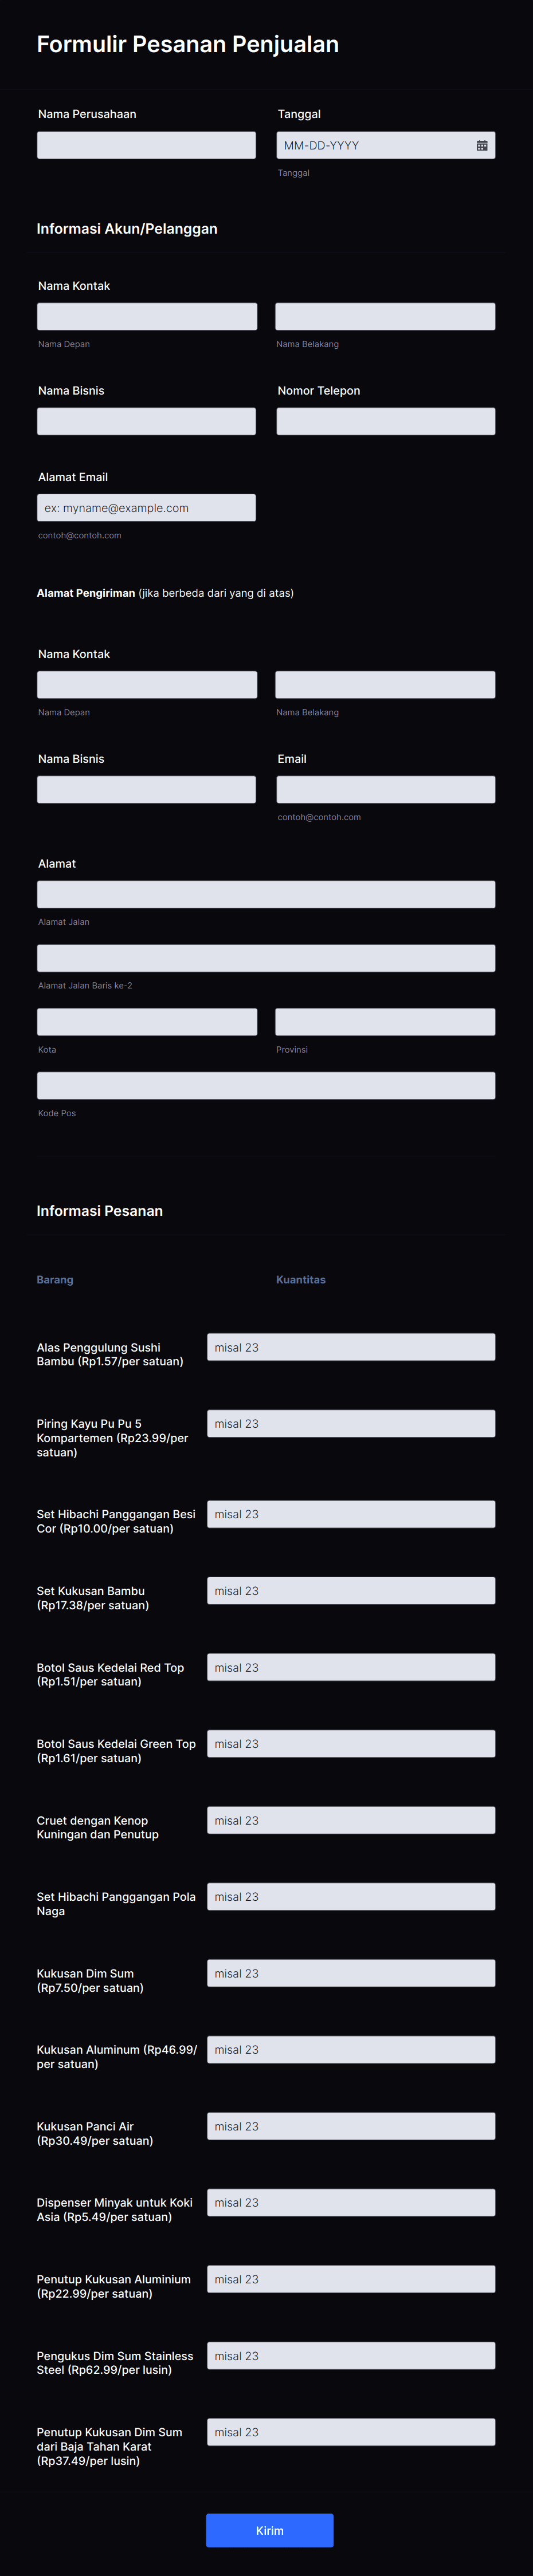This screenshot has width=533, height=2576.
Task: Click the Nama Depan field under Nama Kontak
Action: [x=146, y=316]
